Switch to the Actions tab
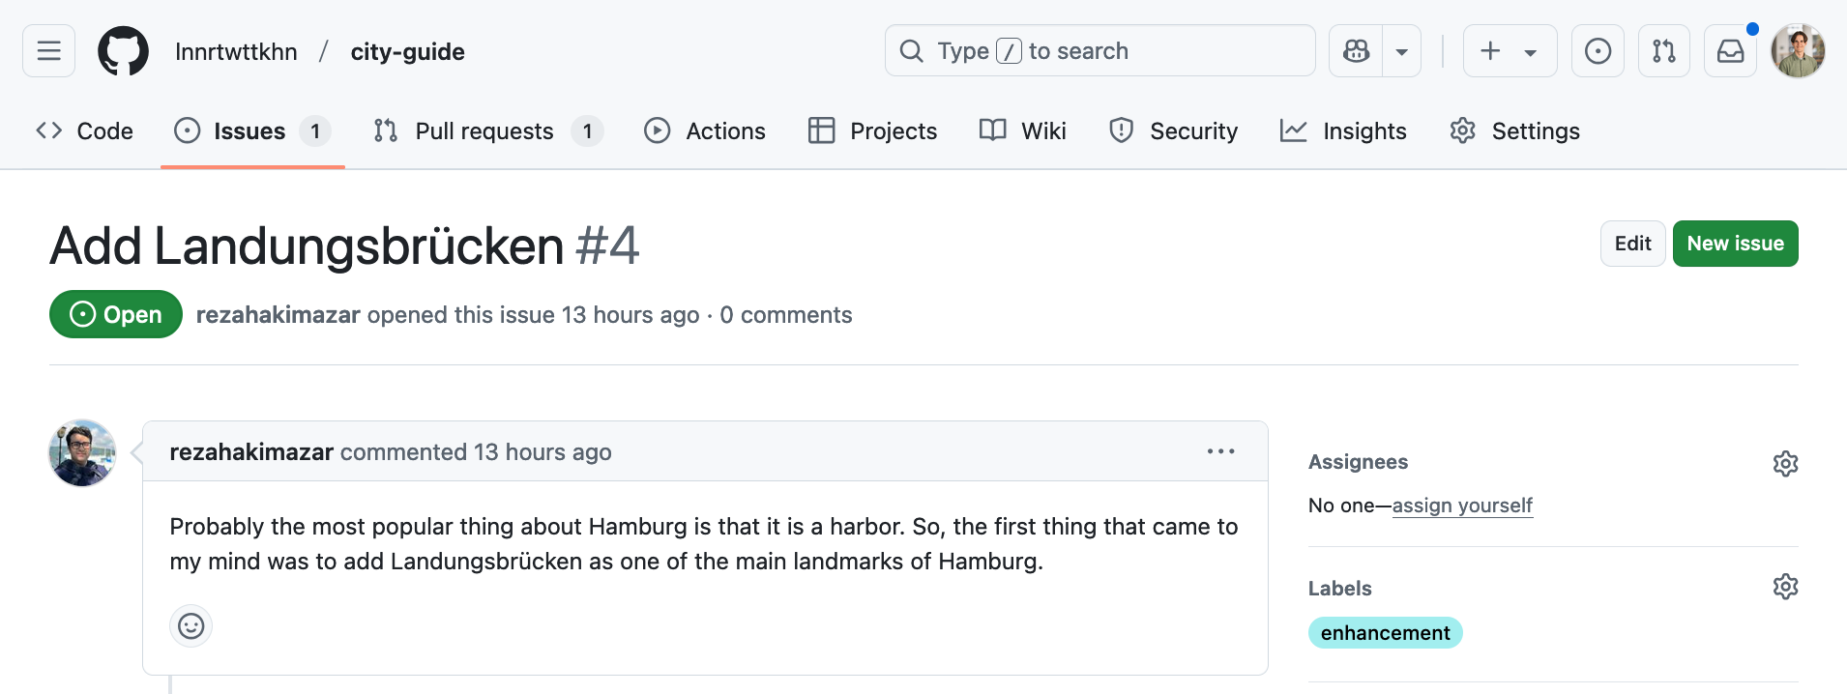 (x=705, y=130)
